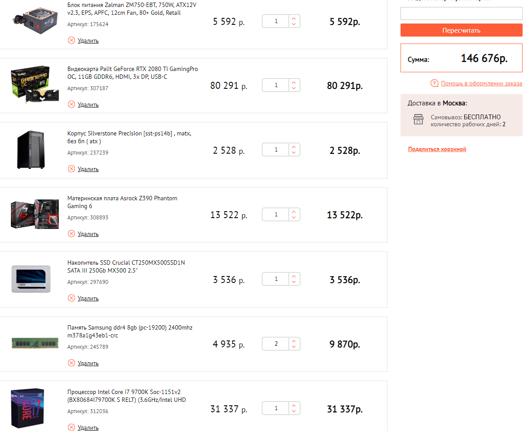This screenshot has height=431, width=523.
Task: Increase the Palit video card quantity
Action: pyautogui.click(x=294, y=82)
